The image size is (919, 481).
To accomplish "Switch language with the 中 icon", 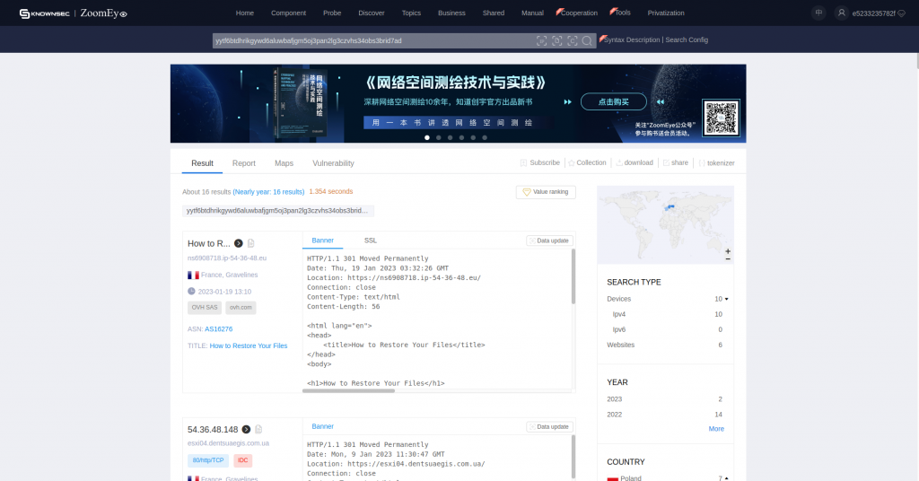I will (818, 13).
